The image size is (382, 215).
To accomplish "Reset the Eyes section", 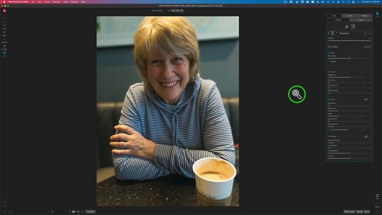I will click(370, 100).
